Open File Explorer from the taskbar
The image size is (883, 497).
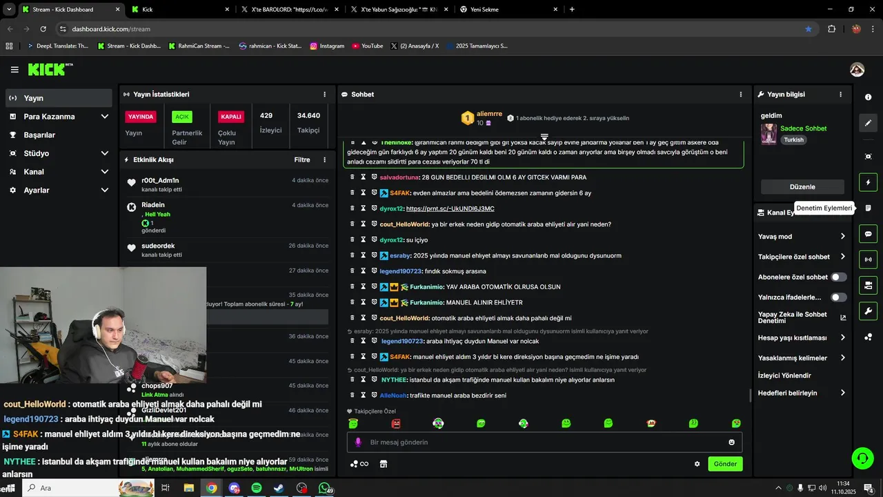click(188, 488)
